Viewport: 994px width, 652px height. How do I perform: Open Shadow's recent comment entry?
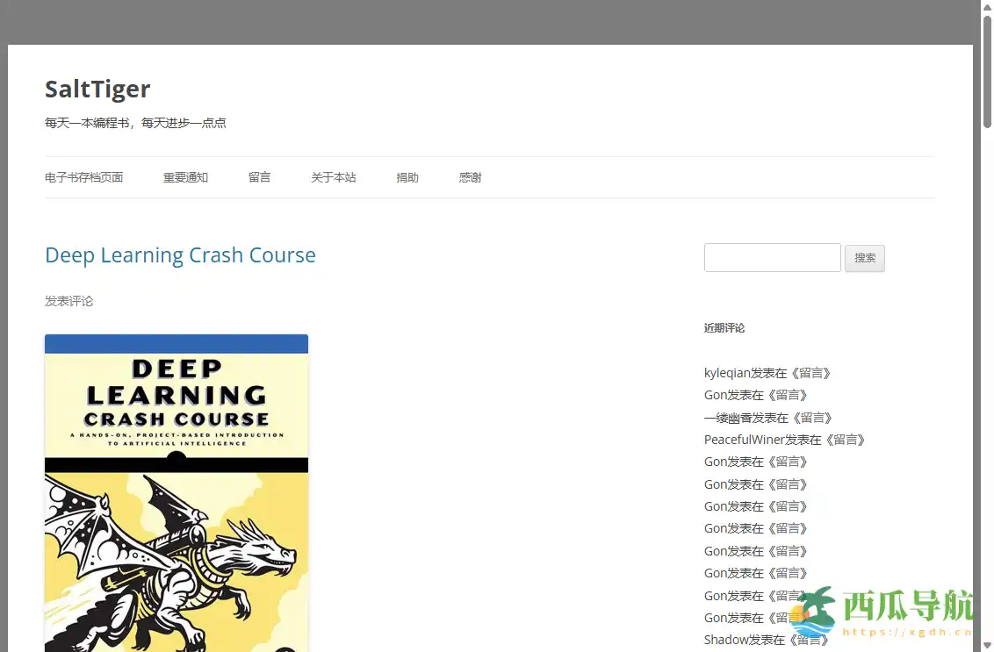point(726,640)
